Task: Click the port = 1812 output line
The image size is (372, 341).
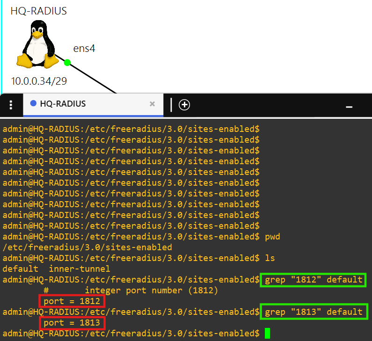Action: tap(72, 301)
